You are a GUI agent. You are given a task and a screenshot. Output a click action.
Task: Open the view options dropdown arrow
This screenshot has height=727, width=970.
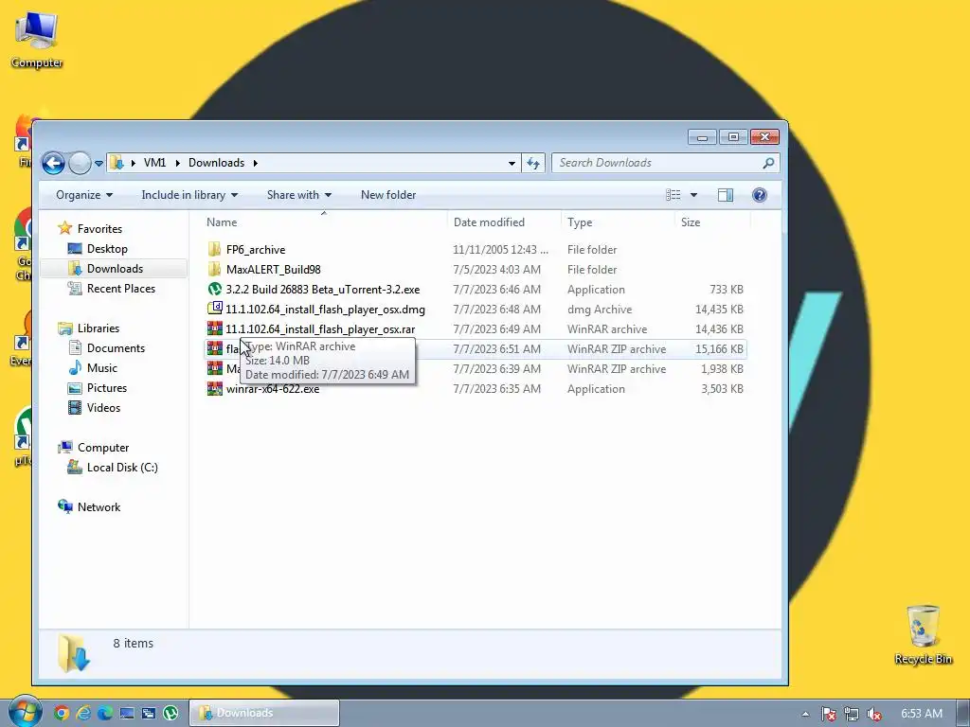(693, 195)
